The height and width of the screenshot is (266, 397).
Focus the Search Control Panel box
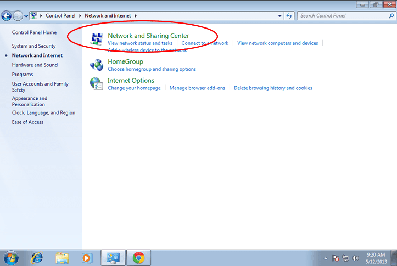click(x=343, y=16)
